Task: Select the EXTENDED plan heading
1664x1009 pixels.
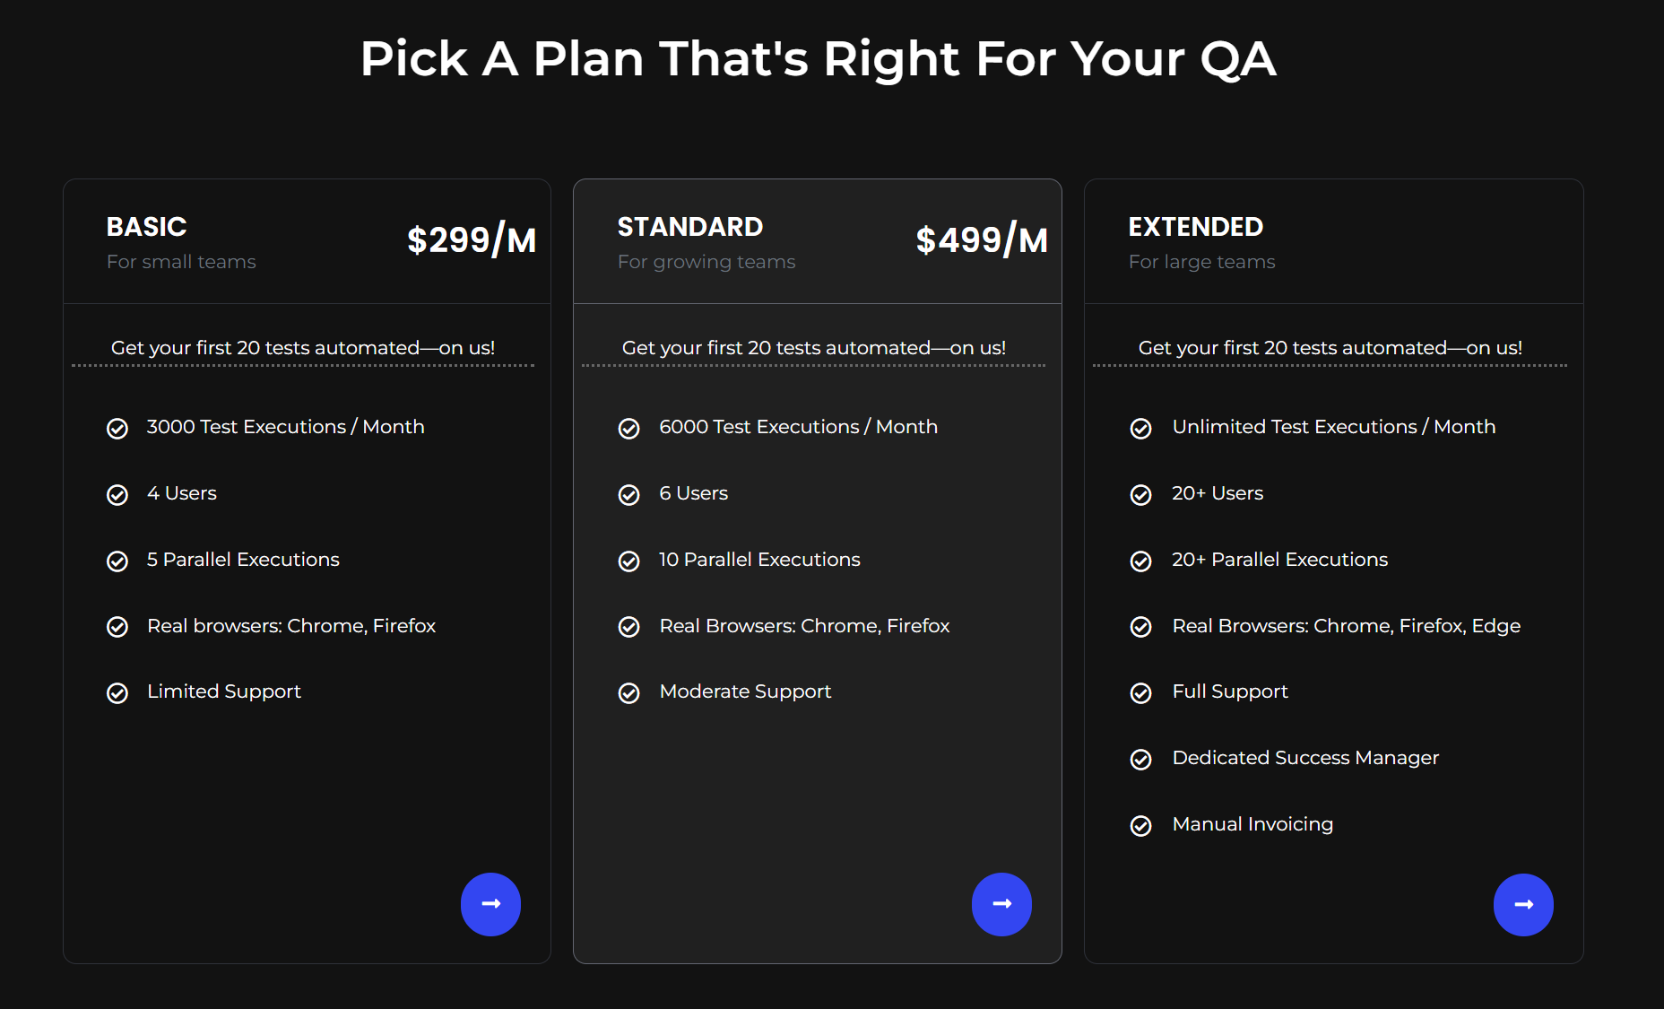Action: 1196,227
